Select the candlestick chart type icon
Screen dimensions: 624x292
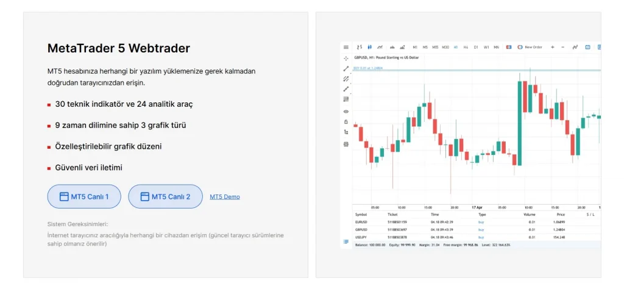[370, 47]
